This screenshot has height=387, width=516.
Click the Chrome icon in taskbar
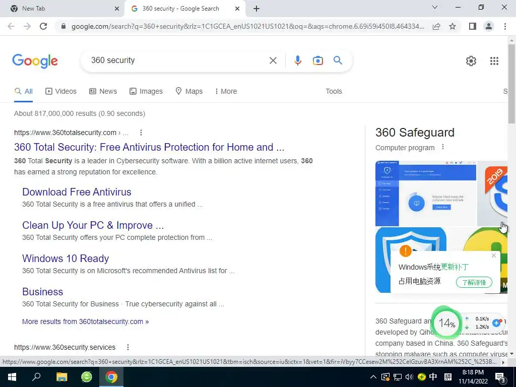[111, 377]
